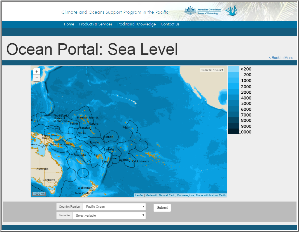Click the Submit button

[162, 208]
